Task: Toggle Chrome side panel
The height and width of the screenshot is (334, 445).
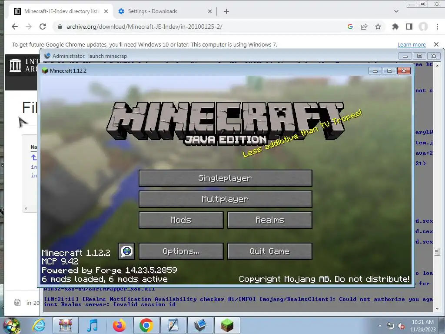Action: pos(409,27)
